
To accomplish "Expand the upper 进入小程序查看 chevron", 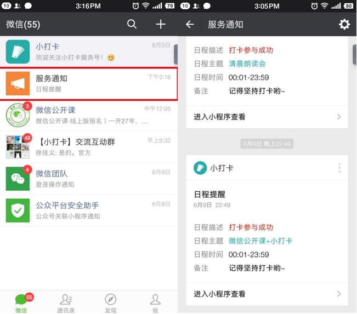I will coord(338,117).
